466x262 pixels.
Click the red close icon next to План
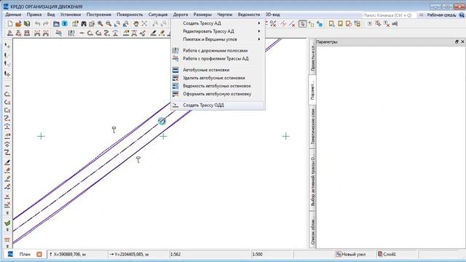tap(39, 254)
